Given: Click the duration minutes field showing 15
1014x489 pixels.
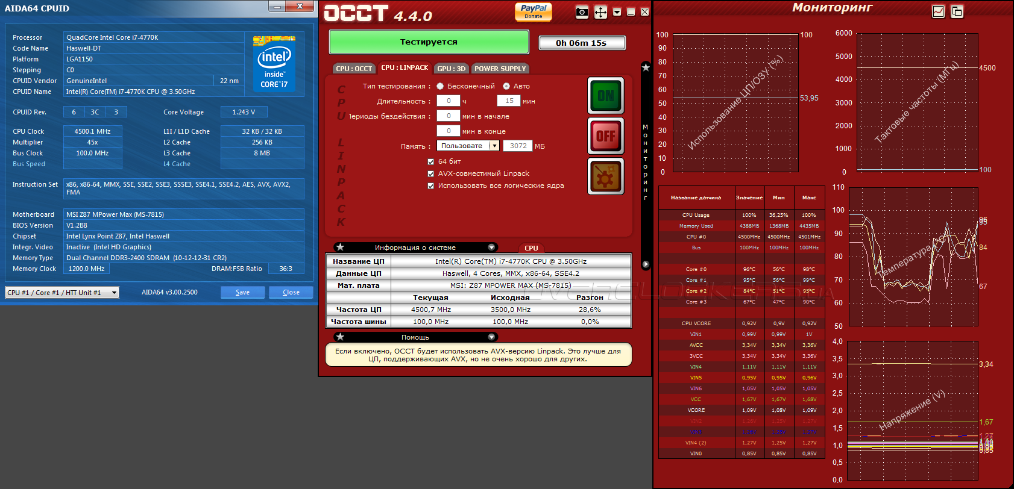Looking at the screenshot, I should click(x=509, y=101).
